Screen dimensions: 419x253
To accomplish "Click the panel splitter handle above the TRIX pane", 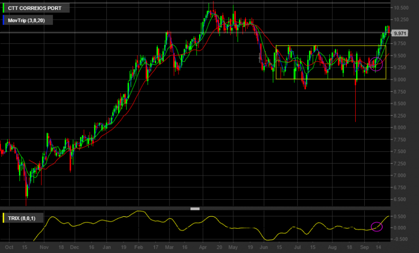I will tap(195, 209).
